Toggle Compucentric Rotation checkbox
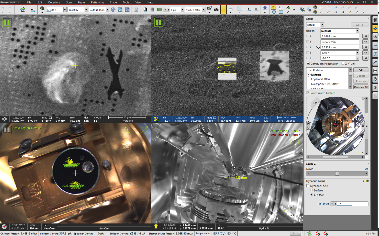This screenshot has height=236, width=379. pyautogui.click(x=308, y=64)
